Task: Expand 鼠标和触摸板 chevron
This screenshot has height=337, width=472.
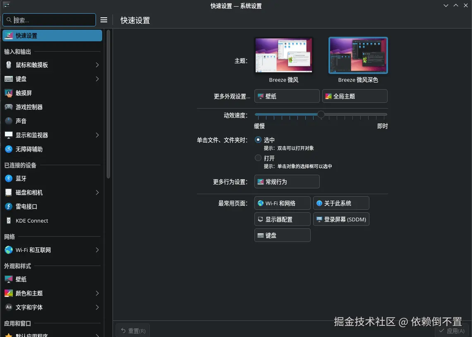Action: tap(97, 65)
